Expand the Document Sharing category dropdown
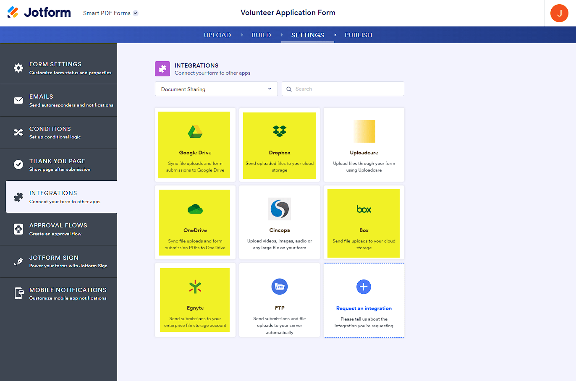The width and height of the screenshot is (576, 381). pos(216,89)
